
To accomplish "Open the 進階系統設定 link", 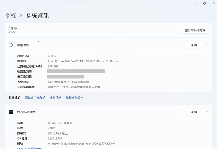I will coord(75,98).
